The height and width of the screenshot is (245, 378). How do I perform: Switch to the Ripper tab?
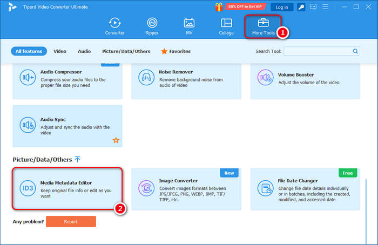coord(152,26)
